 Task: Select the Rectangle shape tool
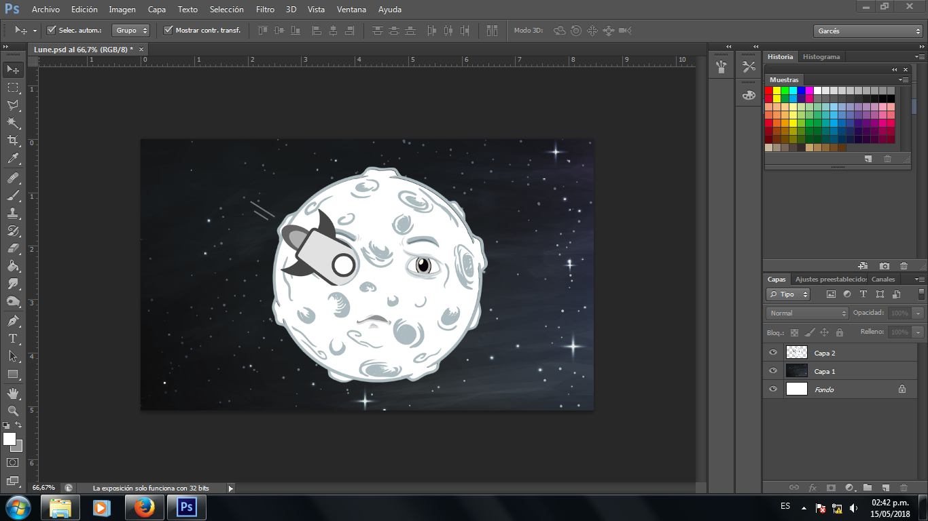click(13, 374)
